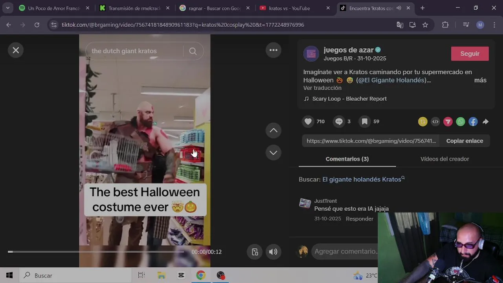
Task: Bookmark this page with the star
Action: point(425,25)
